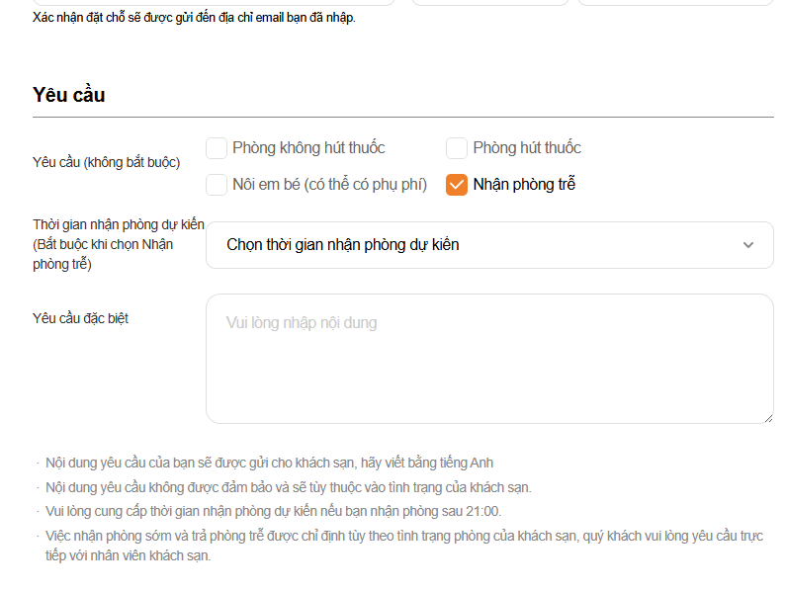Enable the "Nôi em bé" checkbox

click(217, 185)
